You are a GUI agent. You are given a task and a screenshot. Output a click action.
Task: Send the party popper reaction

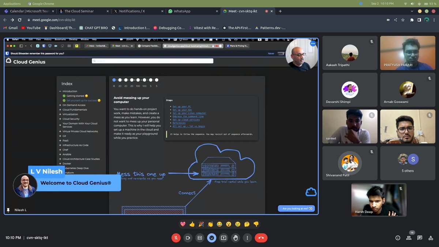coord(201,224)
